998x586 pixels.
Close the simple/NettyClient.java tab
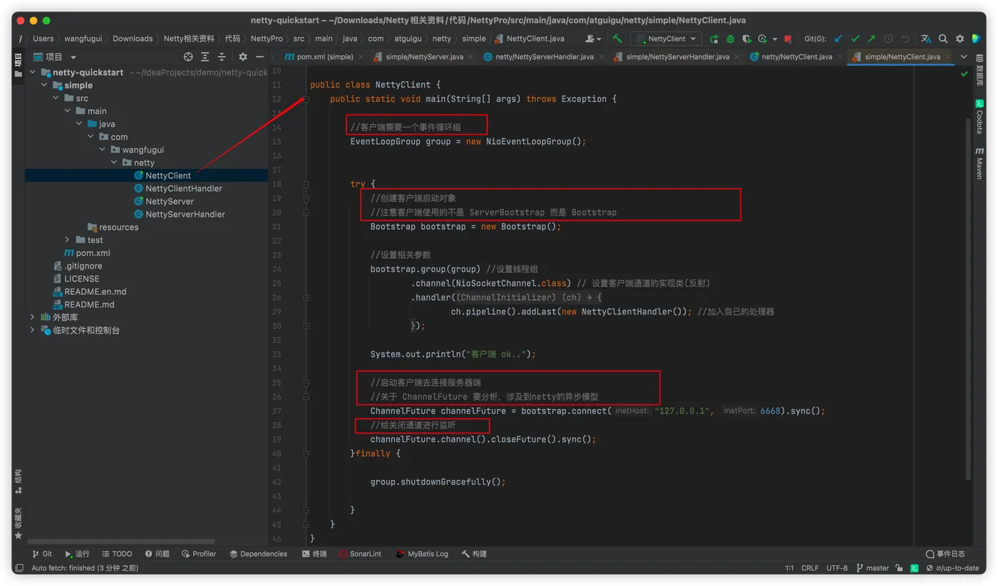pyautogui.click(x=948, y=56)
